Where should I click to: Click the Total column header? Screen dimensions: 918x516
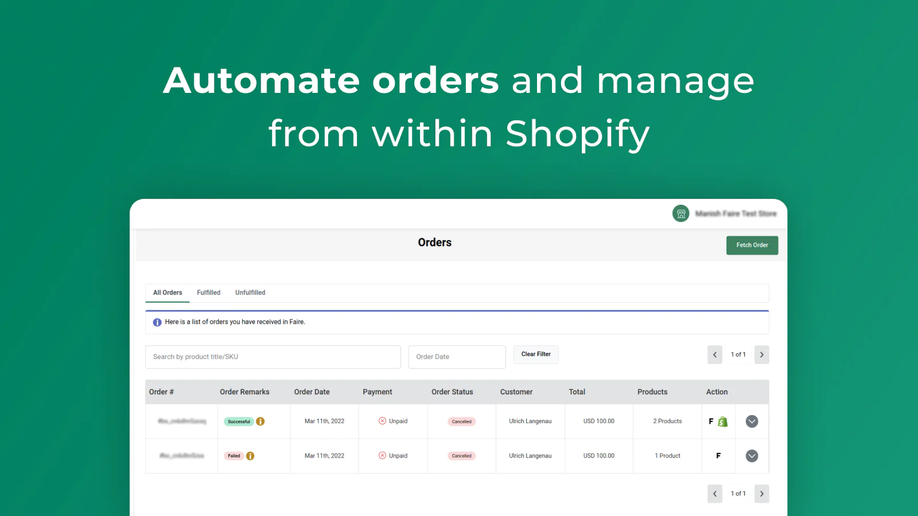click(577, 392)
